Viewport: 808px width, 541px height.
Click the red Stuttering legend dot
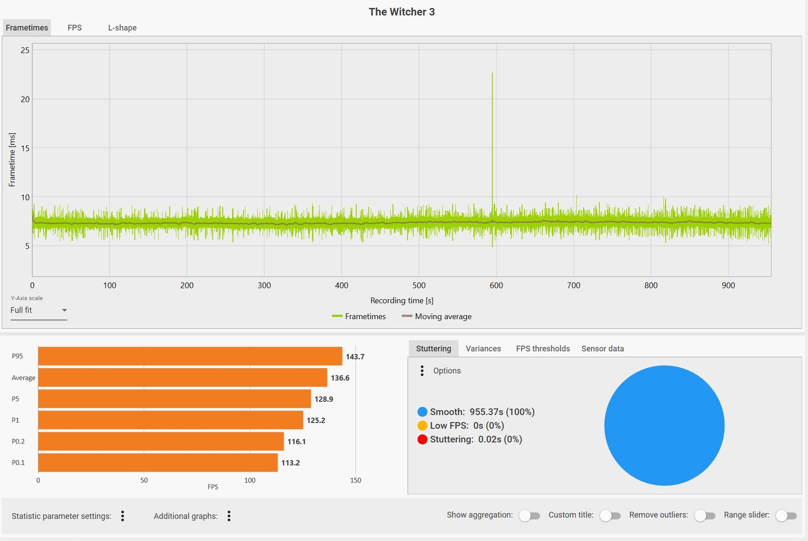coord(422,439)
